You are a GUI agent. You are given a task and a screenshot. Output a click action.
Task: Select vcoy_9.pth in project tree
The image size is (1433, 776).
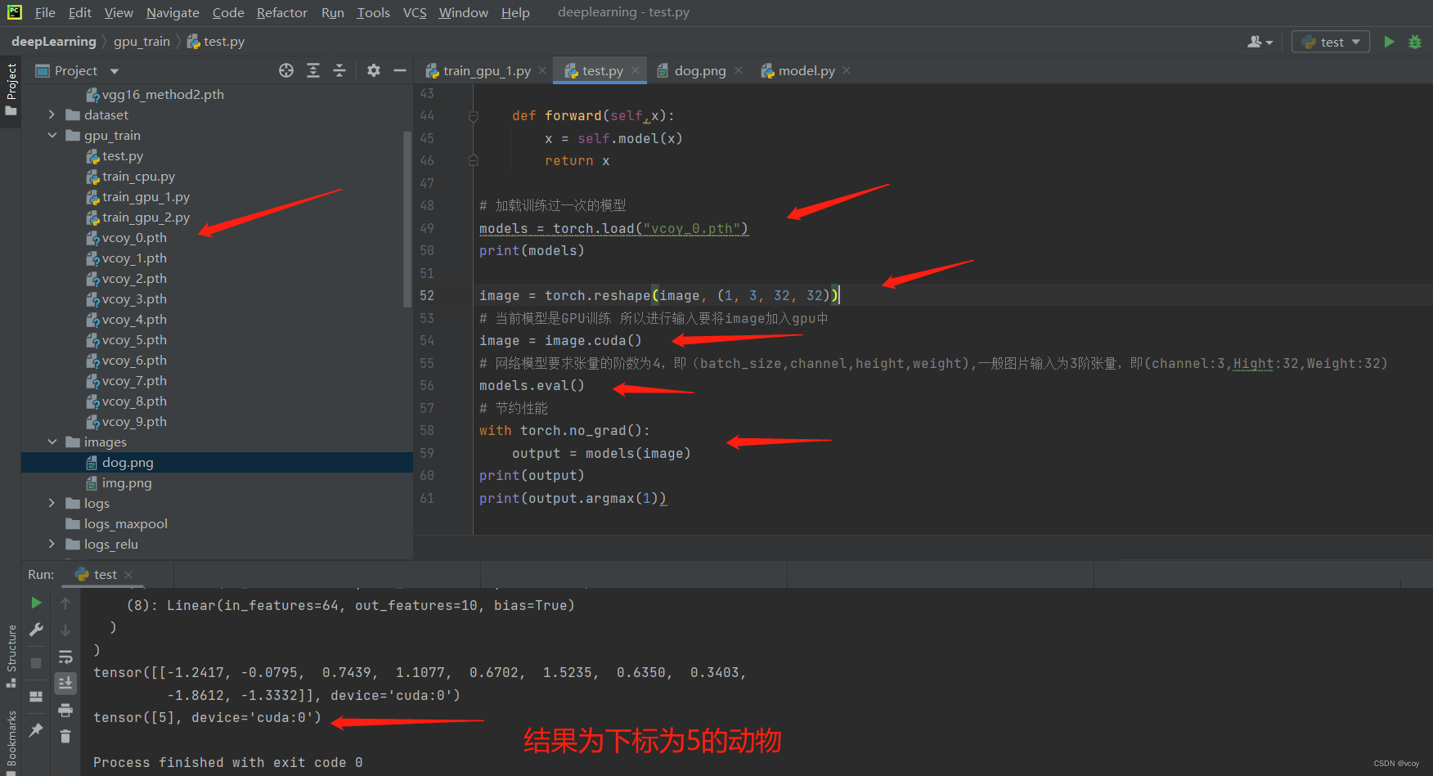[134, 422]
